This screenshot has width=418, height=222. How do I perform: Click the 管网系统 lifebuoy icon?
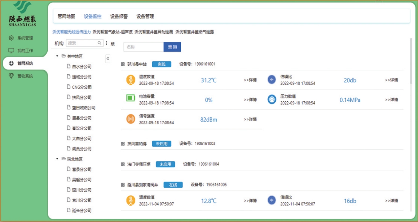tap(11, 63)
